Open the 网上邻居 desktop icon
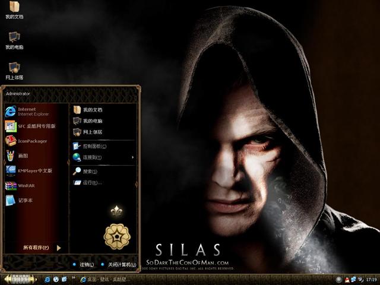The image size is (380, 285). tap(14, 71)
